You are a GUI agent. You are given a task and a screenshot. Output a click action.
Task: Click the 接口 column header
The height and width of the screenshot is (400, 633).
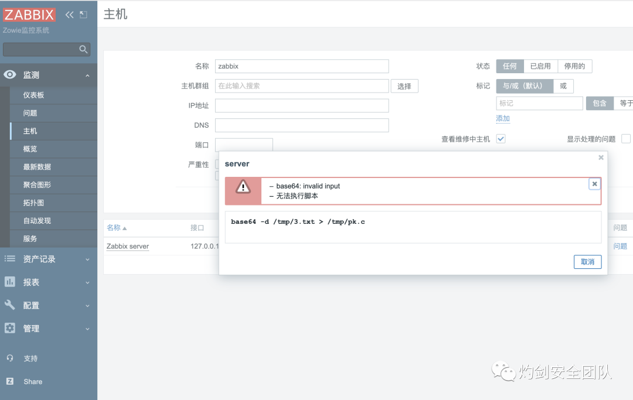click(x=197, y=228)
